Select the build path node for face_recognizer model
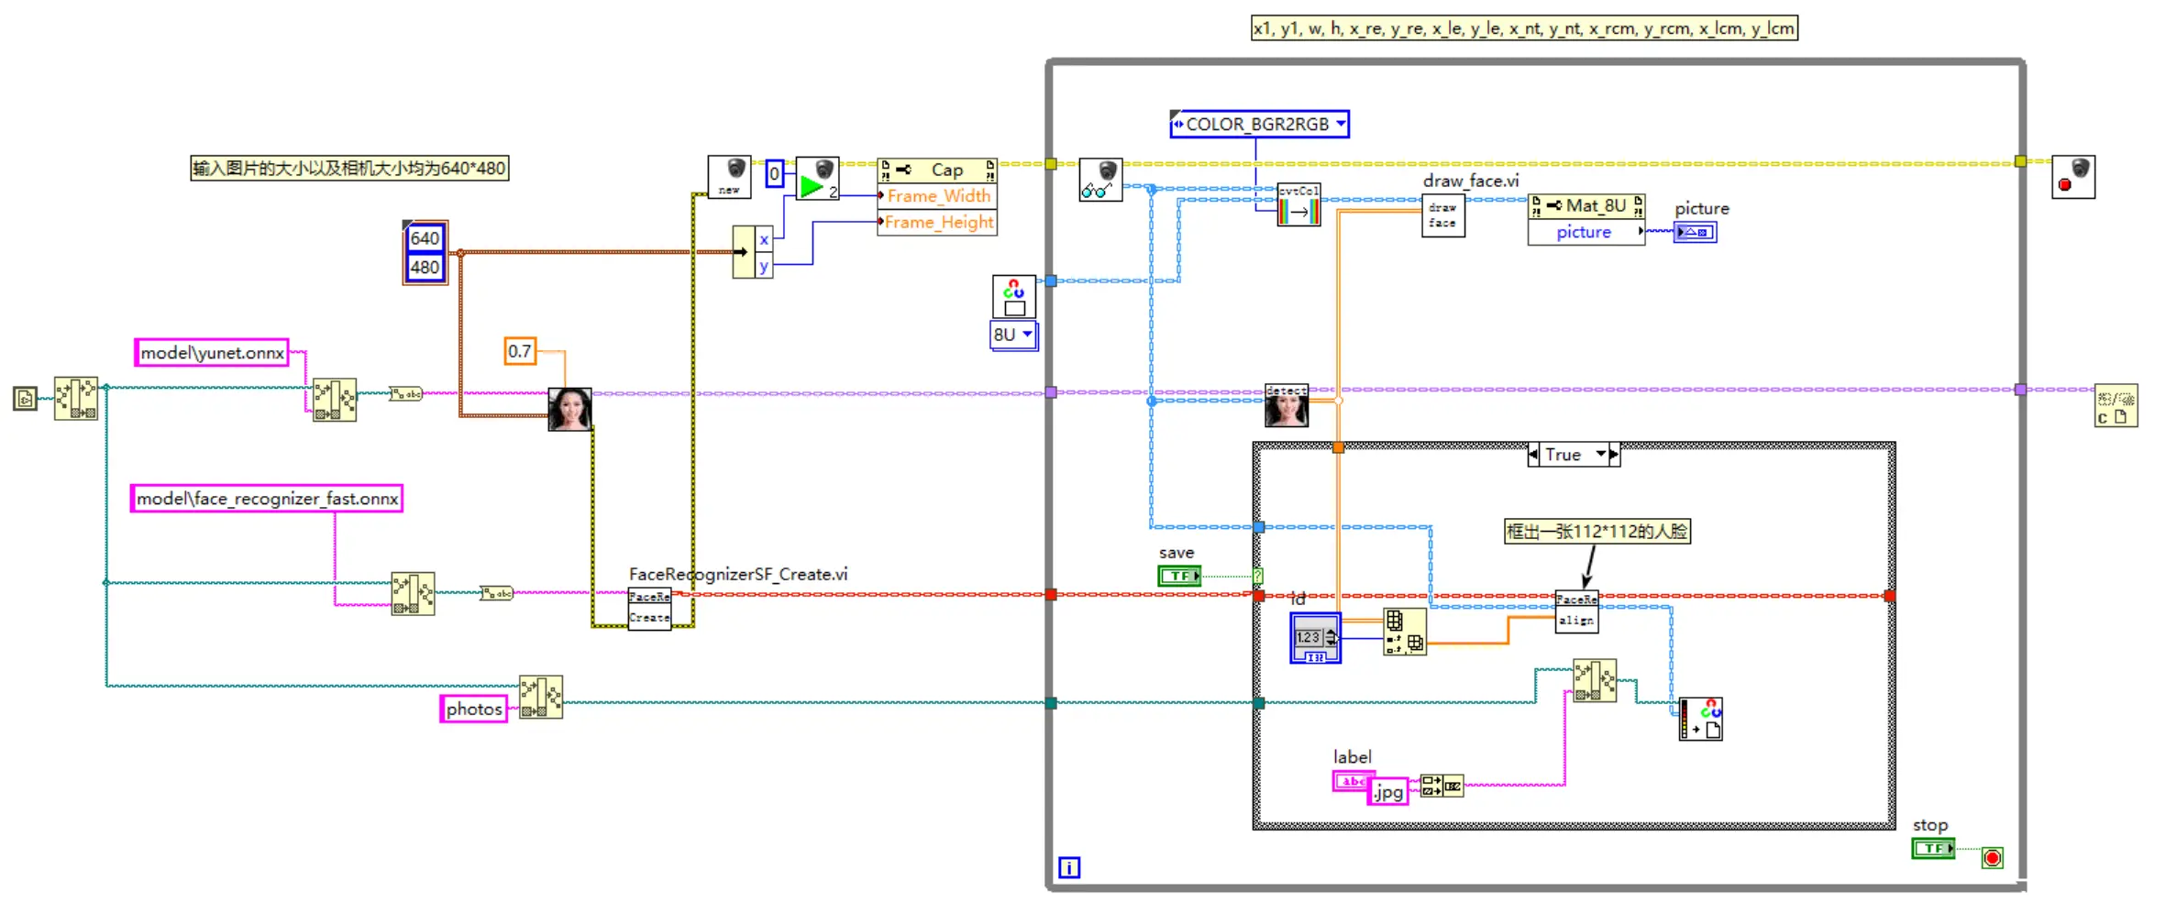The width and height of the screenshot is (2166, 903). tap(413, 594)
